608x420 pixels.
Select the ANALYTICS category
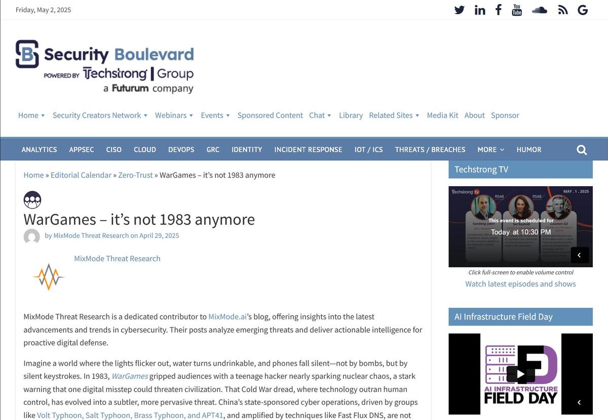tap(39, 150)
